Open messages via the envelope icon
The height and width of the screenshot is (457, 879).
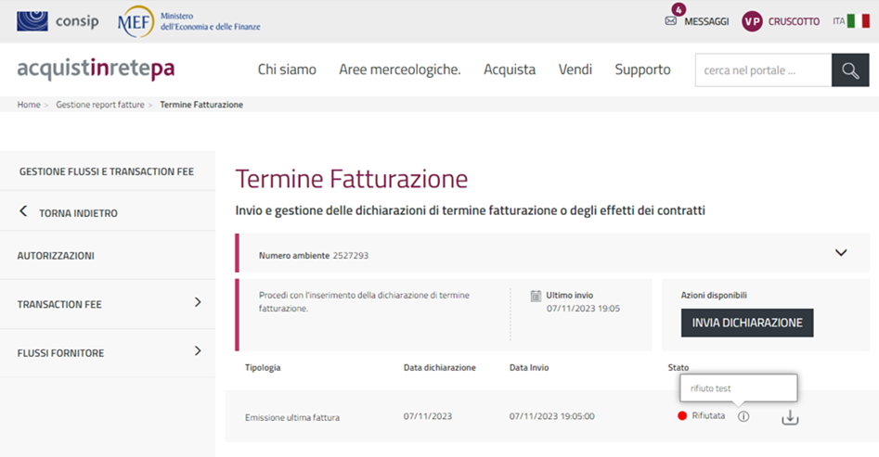[671, 21]
